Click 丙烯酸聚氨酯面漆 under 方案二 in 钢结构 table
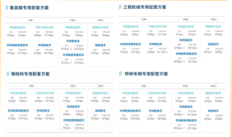Viewport: 232px width, 137px height. (x=74, y=120)
